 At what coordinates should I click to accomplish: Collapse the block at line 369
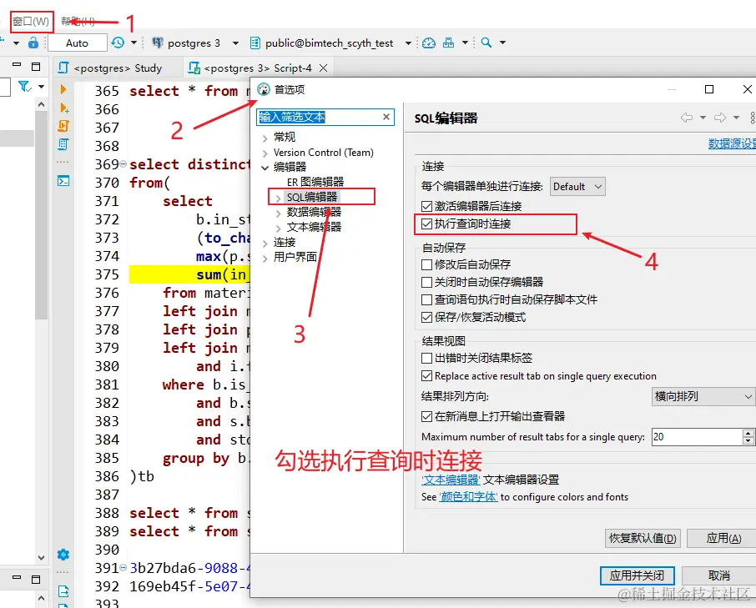(123, 163)
